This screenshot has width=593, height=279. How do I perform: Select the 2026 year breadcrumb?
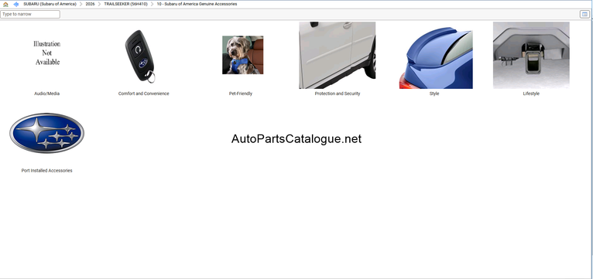pyautogui.click(x=90, y=4)
